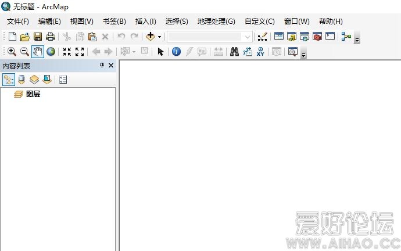Click the Copy icon
This screenshot has height=251, width=401.
[x=80, y=37]
